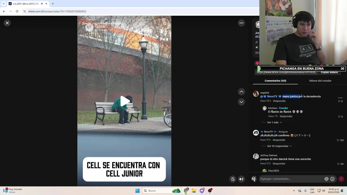Viewport: 347px width, 195px height.
Task: Mute the tab using the tab's speaker icon
Action: pos(42,4)
